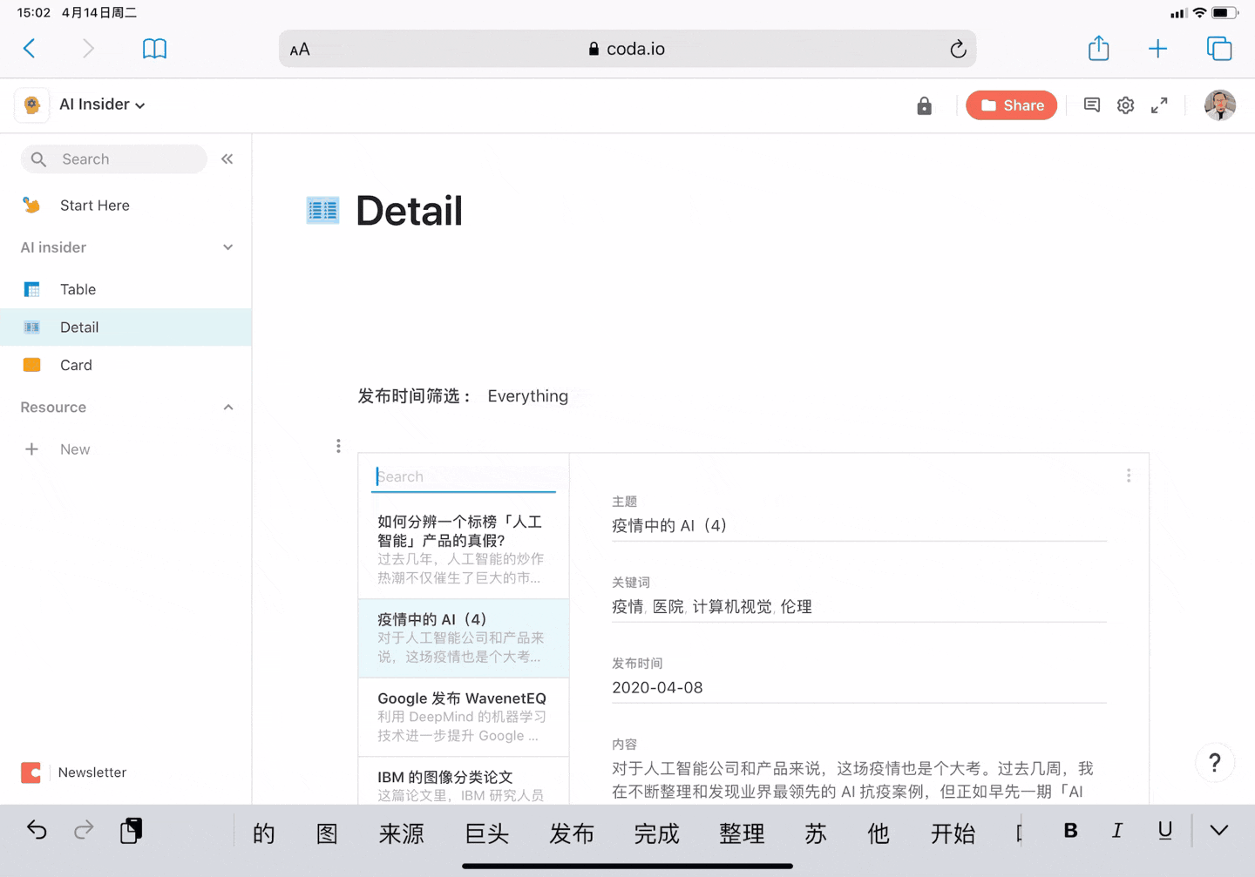The image size is (1255, 877).
Task: Collapse the AI insider sidebar section
Action: click(228, 247)
